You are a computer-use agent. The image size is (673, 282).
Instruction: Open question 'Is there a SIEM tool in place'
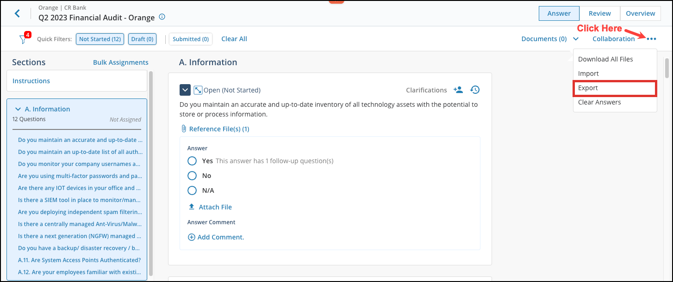(80, 200)
